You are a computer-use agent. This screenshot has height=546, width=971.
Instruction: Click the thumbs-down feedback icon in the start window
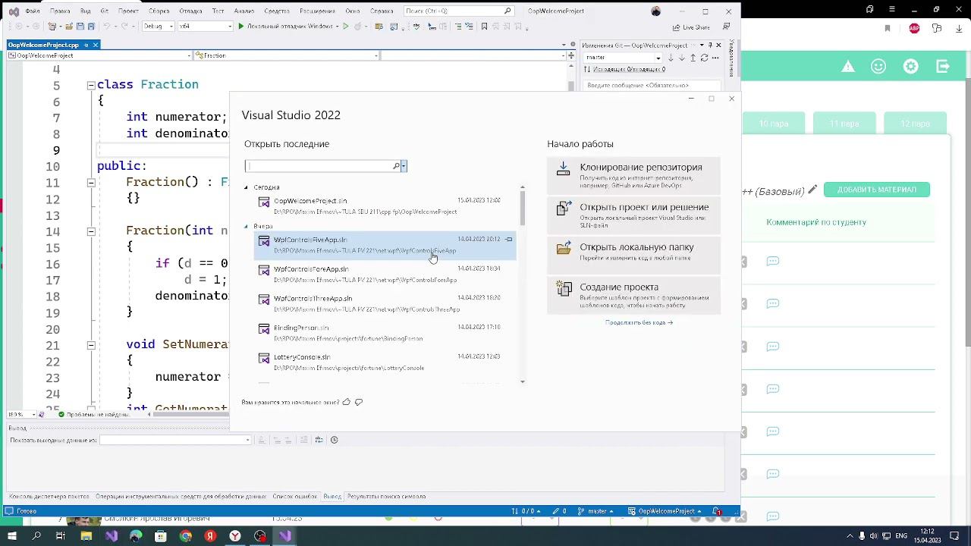(359, 402)
